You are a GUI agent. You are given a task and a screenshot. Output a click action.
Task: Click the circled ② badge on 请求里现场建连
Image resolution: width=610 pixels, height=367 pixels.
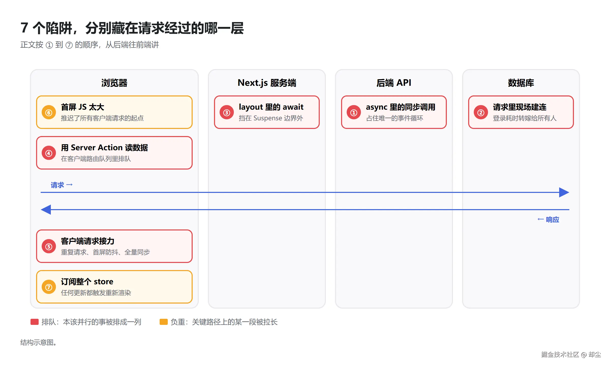point(481,112)
